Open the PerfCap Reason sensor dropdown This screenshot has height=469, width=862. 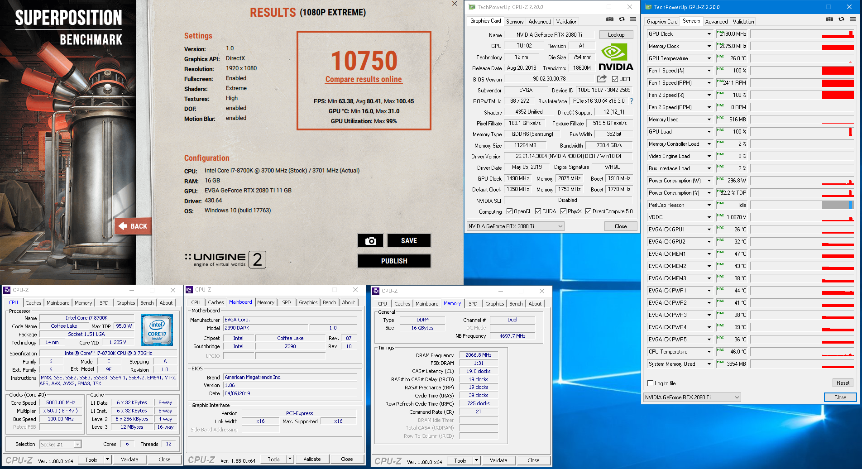tap(709, 205)
